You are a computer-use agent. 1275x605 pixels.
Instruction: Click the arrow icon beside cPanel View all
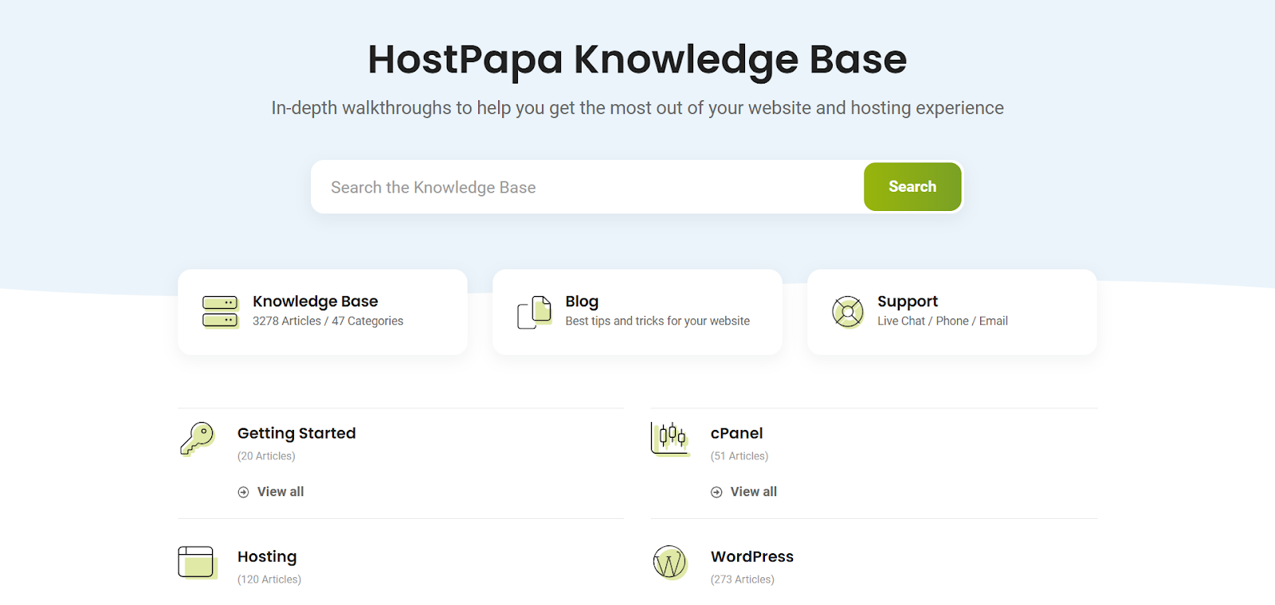coord(716,492)
